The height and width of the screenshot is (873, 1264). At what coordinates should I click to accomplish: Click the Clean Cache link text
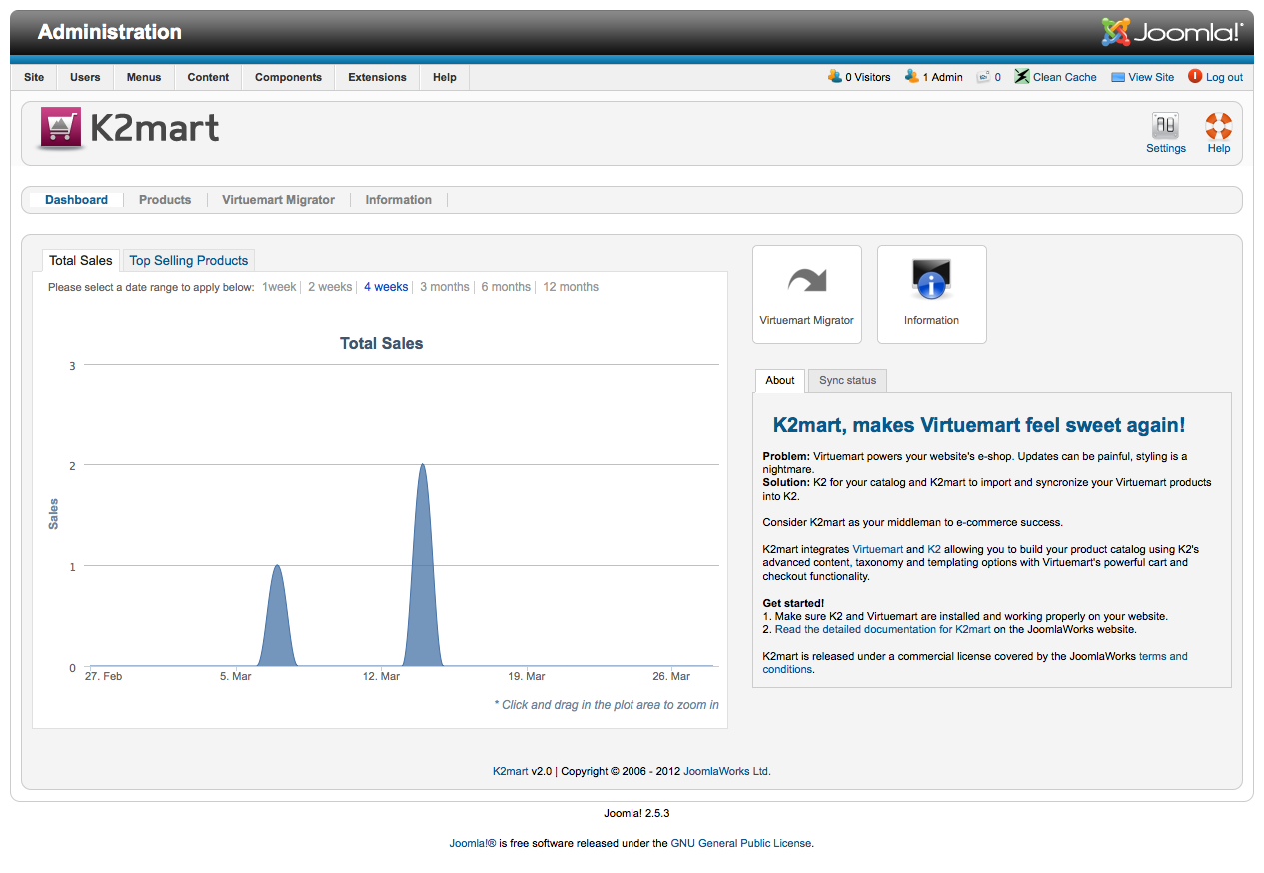click(x=1065, y=77)
